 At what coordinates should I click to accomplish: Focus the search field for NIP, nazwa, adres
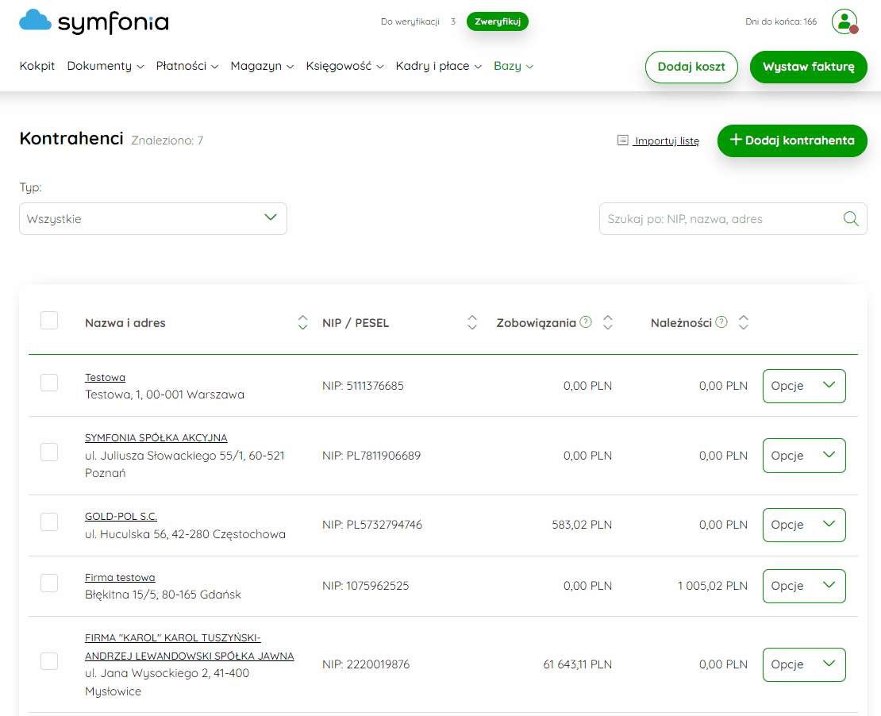pyautogui.click(x=733, y=218)
